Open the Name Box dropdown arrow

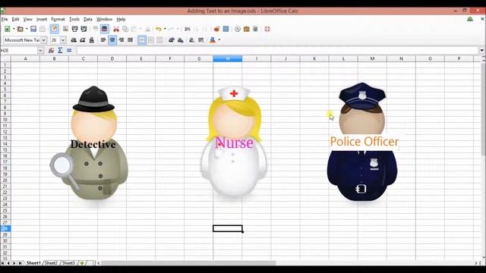pyautogui.click(x=40, y=51)
